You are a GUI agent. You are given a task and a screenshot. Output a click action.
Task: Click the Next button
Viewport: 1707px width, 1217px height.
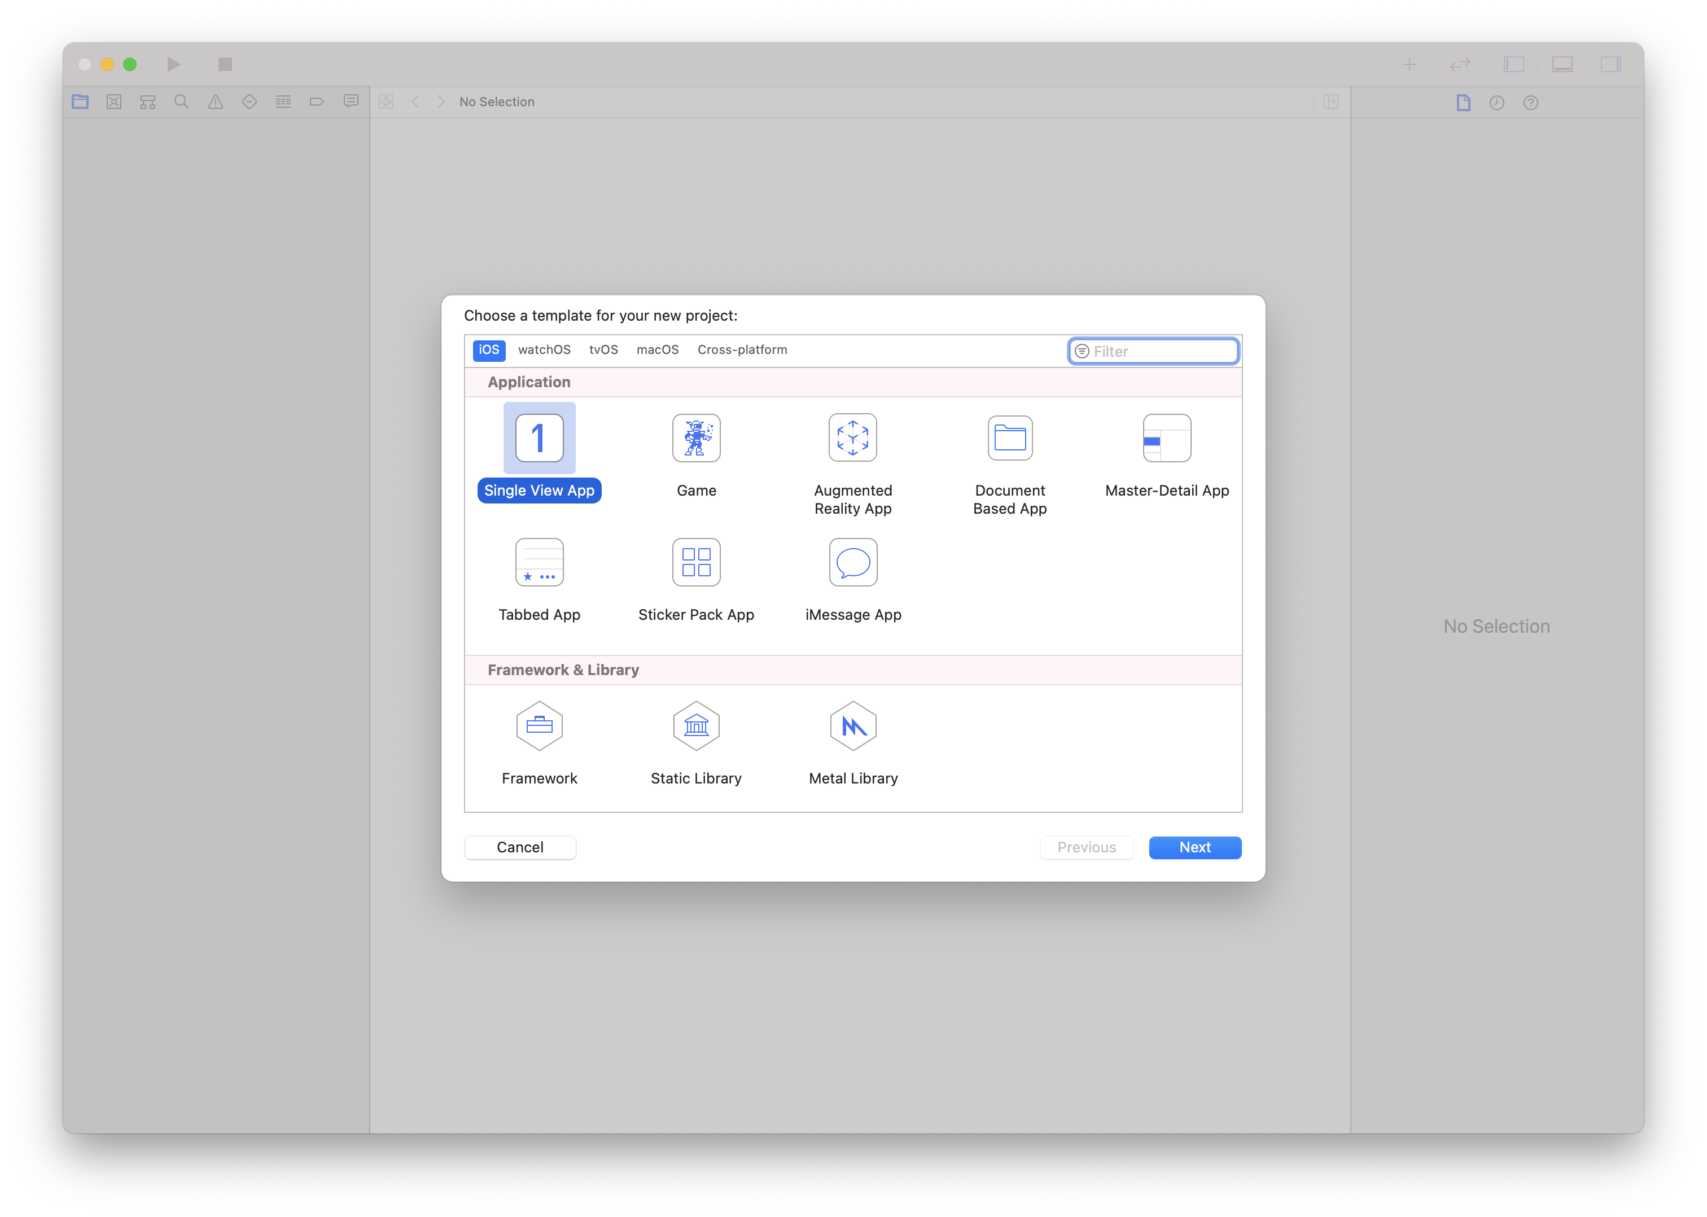click(1194, 847)
